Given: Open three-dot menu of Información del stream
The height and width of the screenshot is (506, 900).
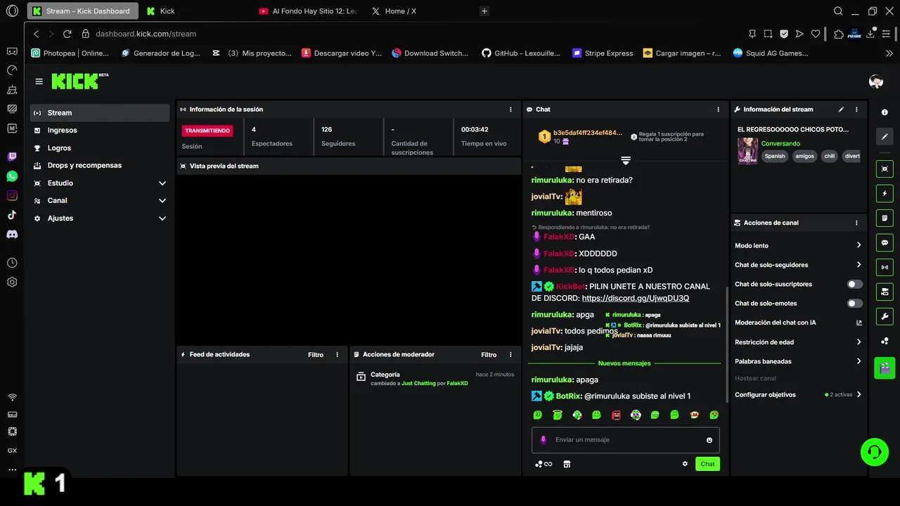Looking at the screenshot, I should 856,110.
